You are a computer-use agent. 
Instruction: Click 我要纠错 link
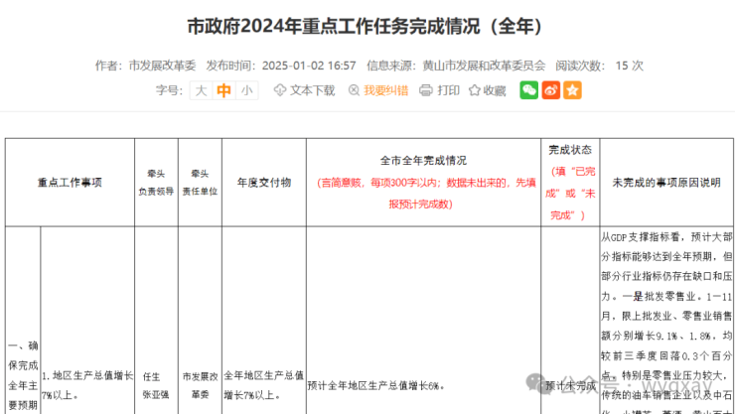tap(385, 90)
